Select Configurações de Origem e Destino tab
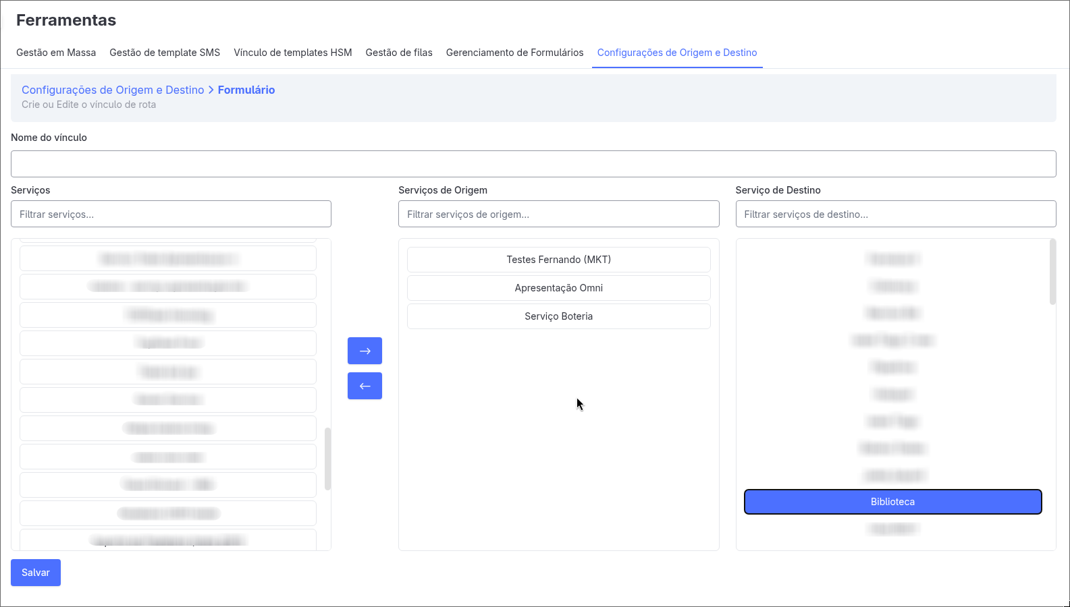Image resolution: width=1070 pixels, height=607 pixels. pos(677,53)
